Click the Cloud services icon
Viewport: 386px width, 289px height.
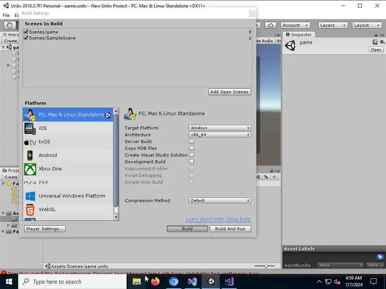(271, 25)
